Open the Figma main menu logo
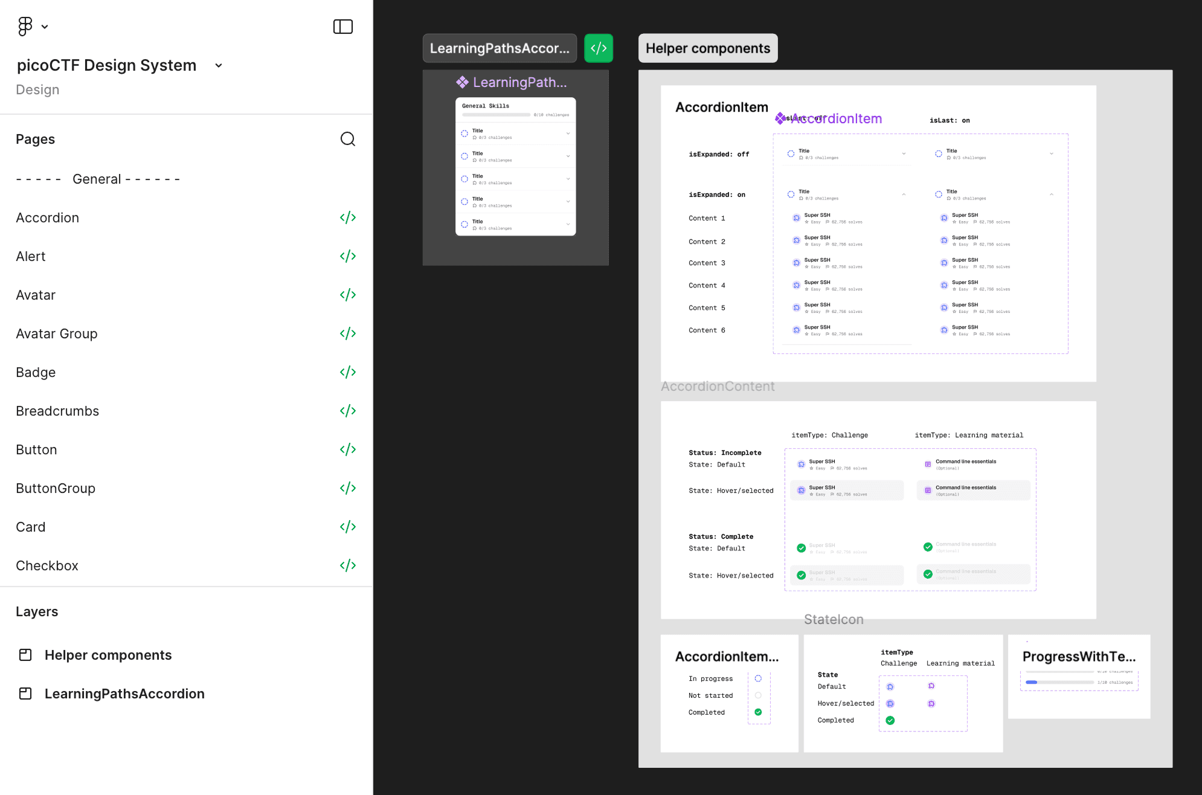The image size is (1202, 795). coord(25,27)
